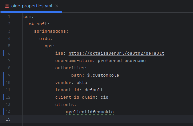
Task: Click the 'oidc:' key on line 4
Action: (46, 39)
